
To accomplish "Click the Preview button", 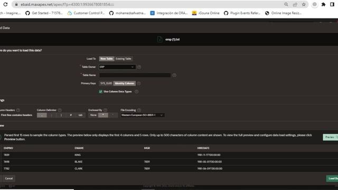I will [331, 137].
